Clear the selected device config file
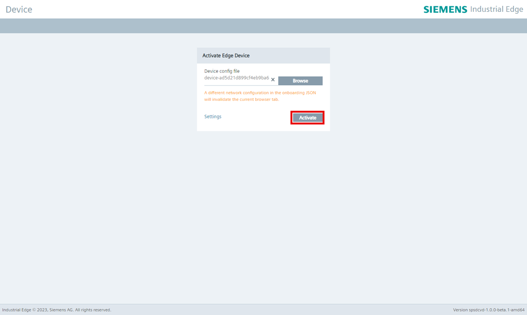 (x=273, y=80)
